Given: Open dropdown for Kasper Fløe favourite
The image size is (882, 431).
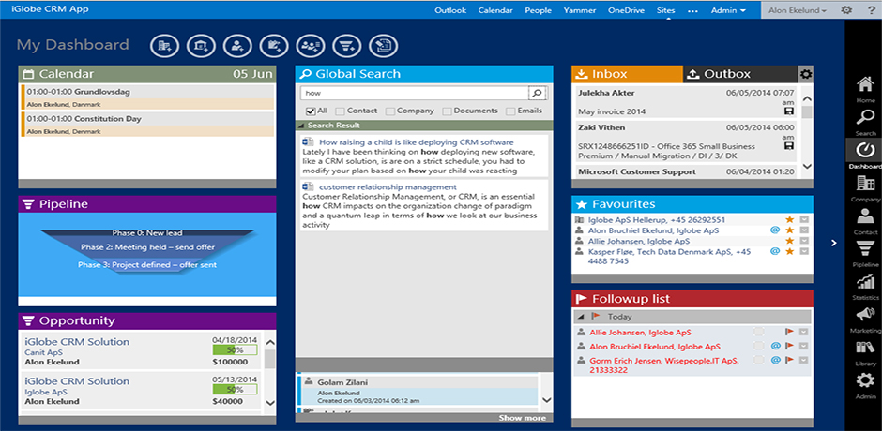Looking at the screenshot, I should pos(804,251).
